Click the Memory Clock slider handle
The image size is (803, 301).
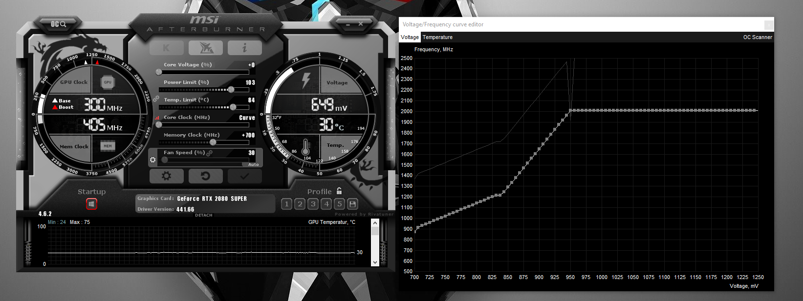[213, 142]
